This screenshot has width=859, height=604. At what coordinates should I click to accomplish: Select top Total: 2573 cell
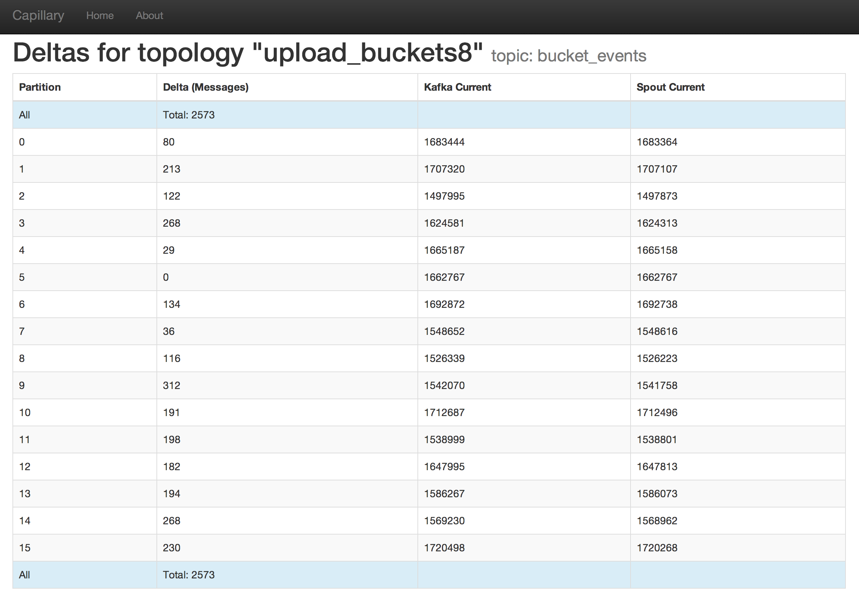(x=189, y=115)
